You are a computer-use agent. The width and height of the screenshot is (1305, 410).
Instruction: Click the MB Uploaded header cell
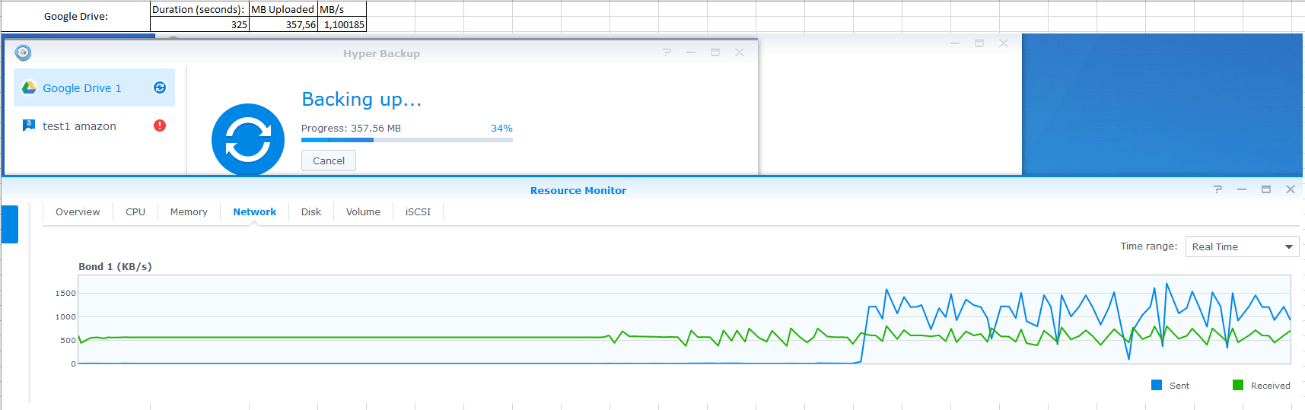tap(283, 9)
